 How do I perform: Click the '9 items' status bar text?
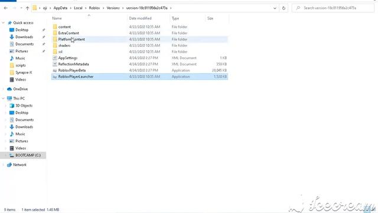pos(9,209)
